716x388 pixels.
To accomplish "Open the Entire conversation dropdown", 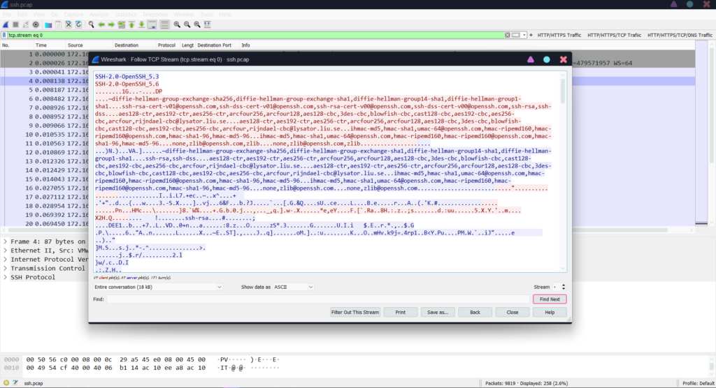I will click(157, 287).
